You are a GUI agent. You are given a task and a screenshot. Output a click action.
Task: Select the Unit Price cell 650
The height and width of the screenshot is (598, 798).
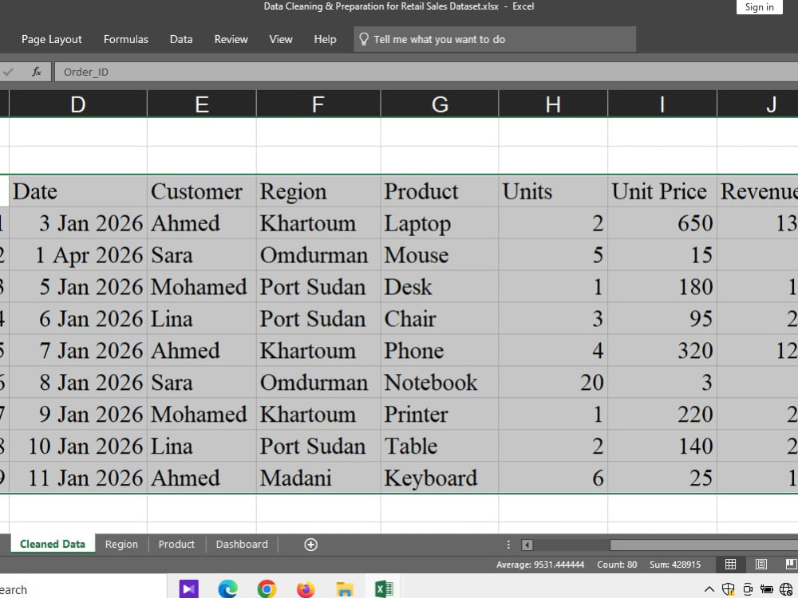(x=662, y=223)
